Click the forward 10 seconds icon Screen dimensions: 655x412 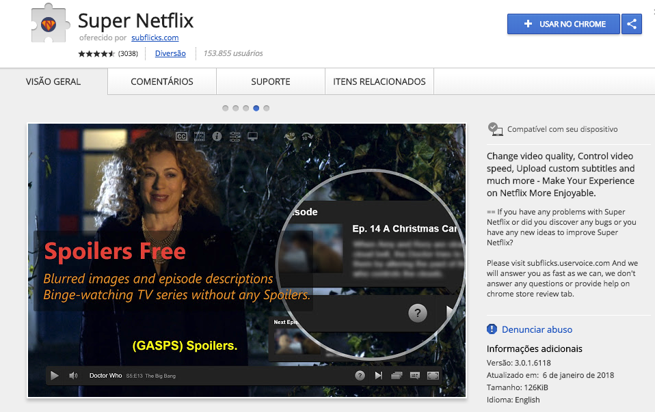[308, 137]
